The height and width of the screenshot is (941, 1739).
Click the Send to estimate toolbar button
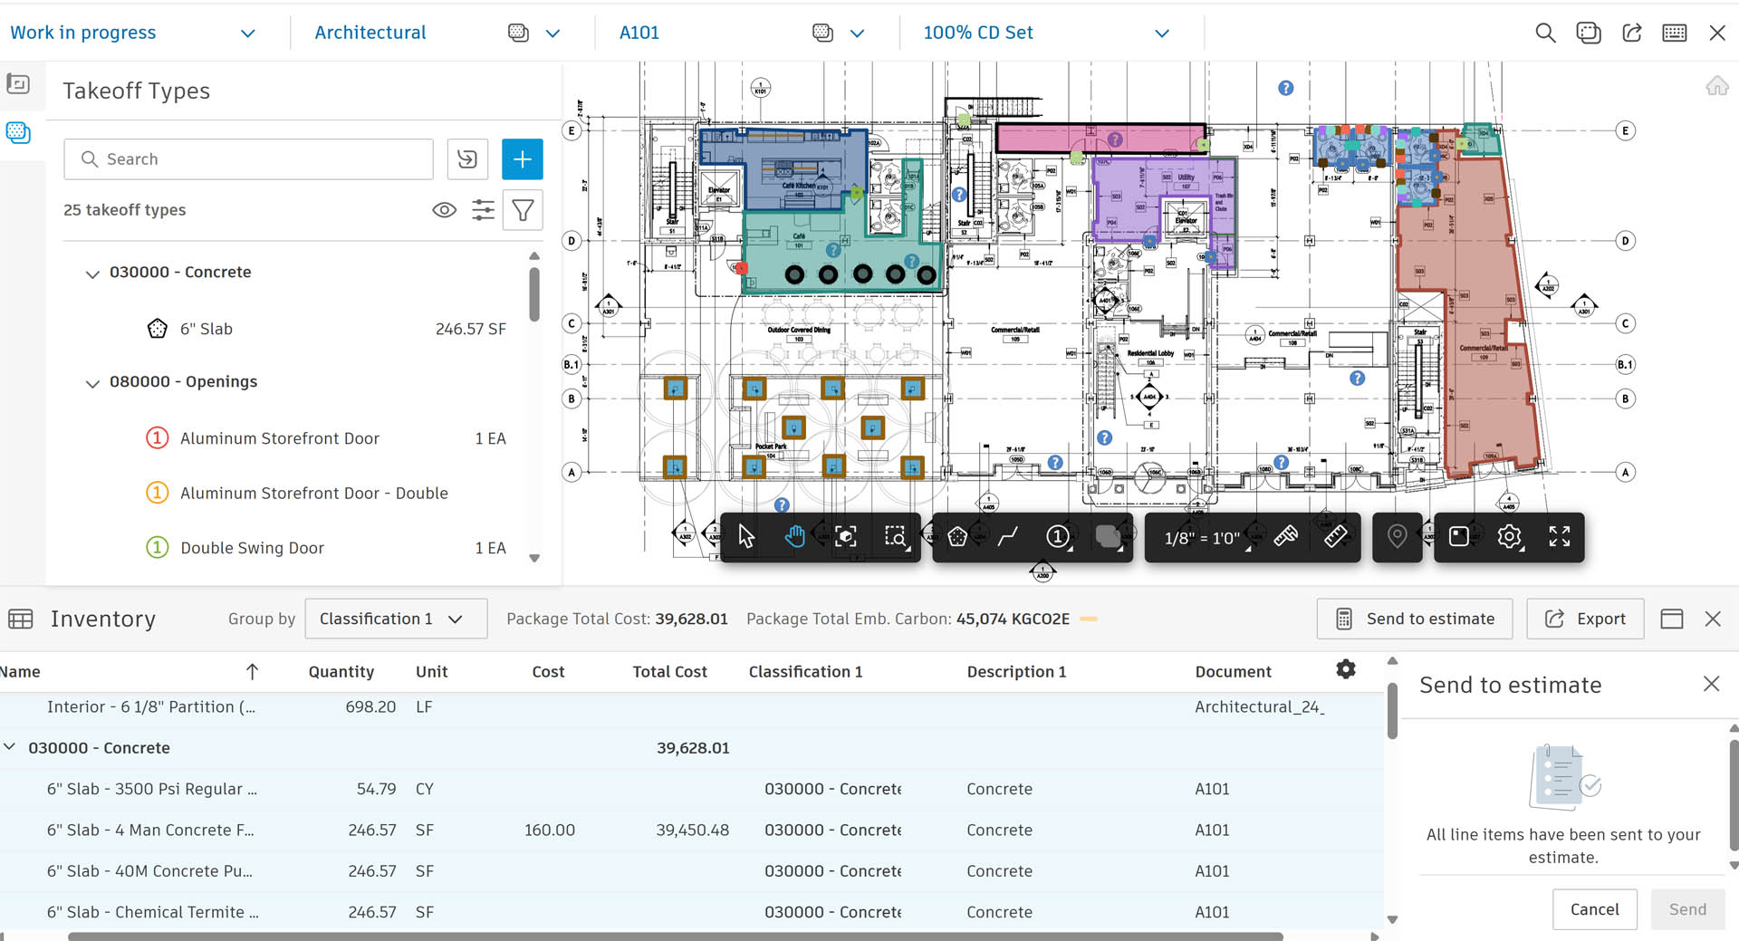pyautogui.click(x=1415, y=619)
